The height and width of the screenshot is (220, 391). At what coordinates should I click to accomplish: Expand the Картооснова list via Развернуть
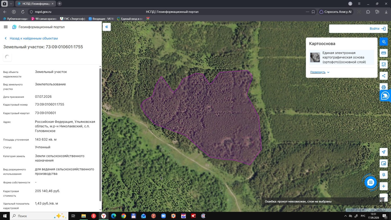click(320, 72)
